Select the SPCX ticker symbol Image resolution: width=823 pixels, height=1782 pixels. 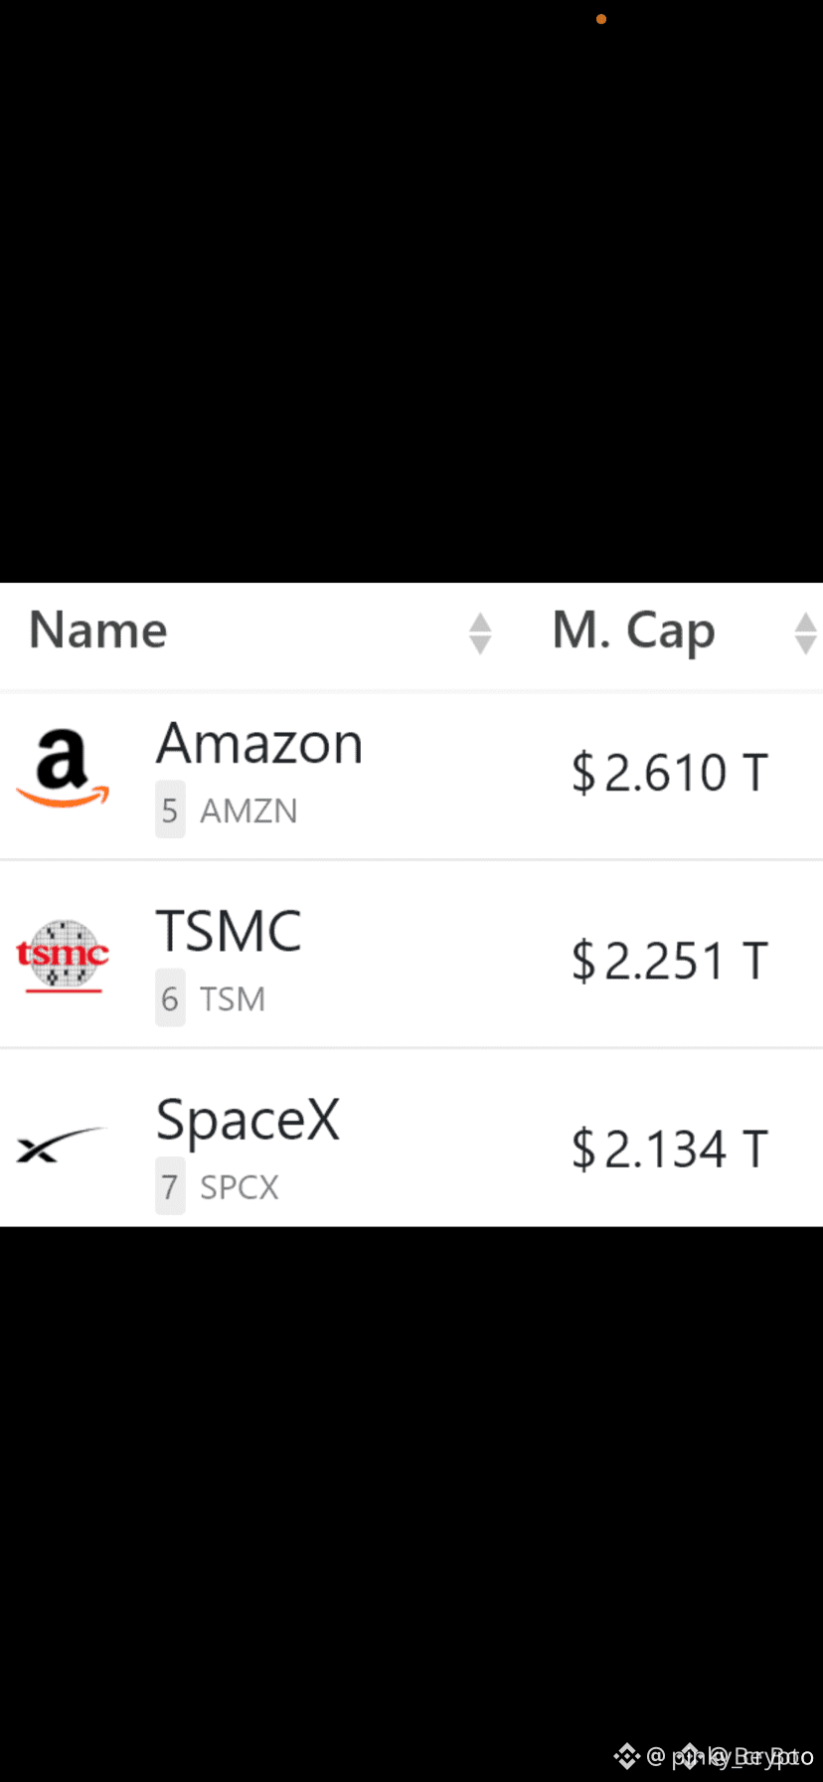(x=240, y=1186)
